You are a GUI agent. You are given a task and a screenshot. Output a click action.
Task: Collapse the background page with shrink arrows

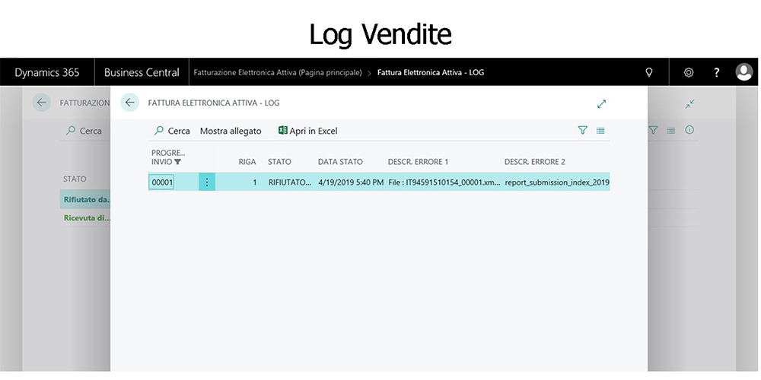click(689, 103)
